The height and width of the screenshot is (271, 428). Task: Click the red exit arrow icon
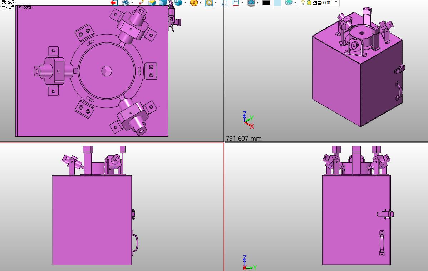pyautogui.click(x=114, y=2)
